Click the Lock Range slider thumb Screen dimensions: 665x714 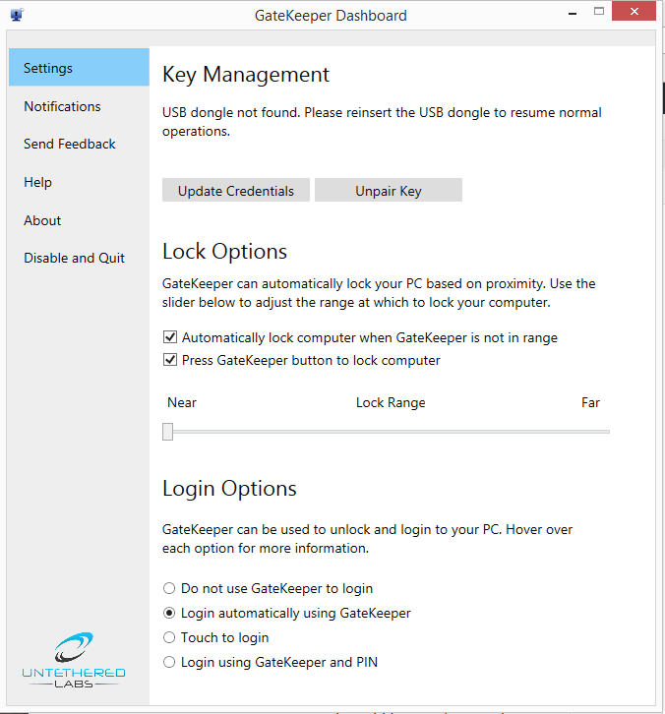point(167,432)
